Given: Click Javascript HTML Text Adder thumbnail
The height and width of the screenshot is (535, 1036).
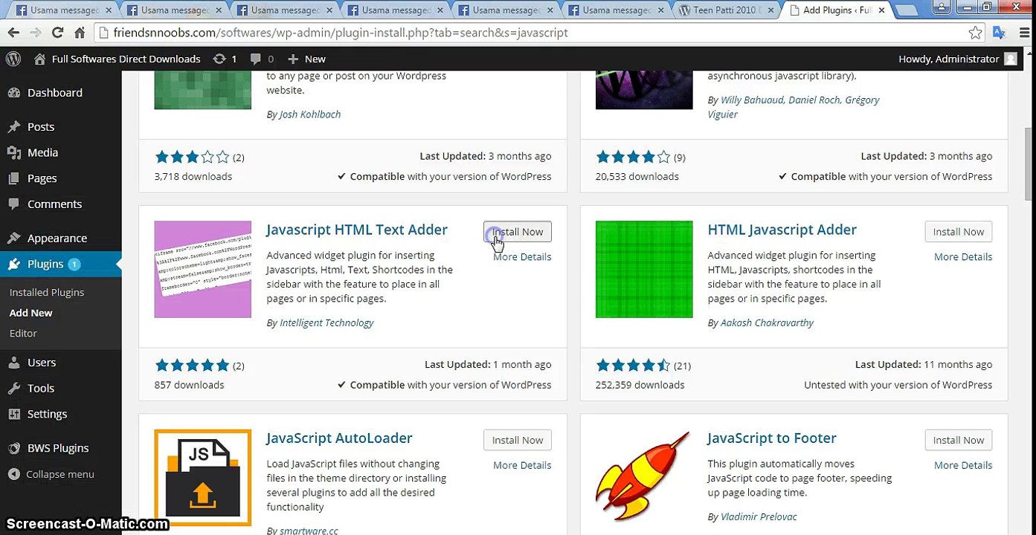Looking at the screenshot, I should tap(203, 269).
